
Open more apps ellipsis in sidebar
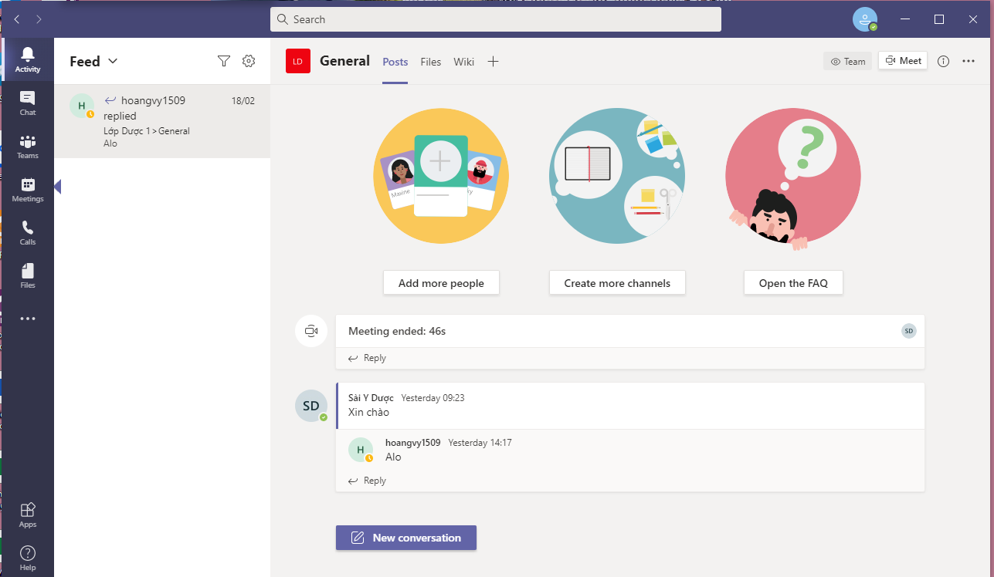[x=28, y=319]
